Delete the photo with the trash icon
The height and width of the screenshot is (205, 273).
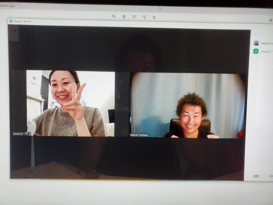tap(124, 17)
